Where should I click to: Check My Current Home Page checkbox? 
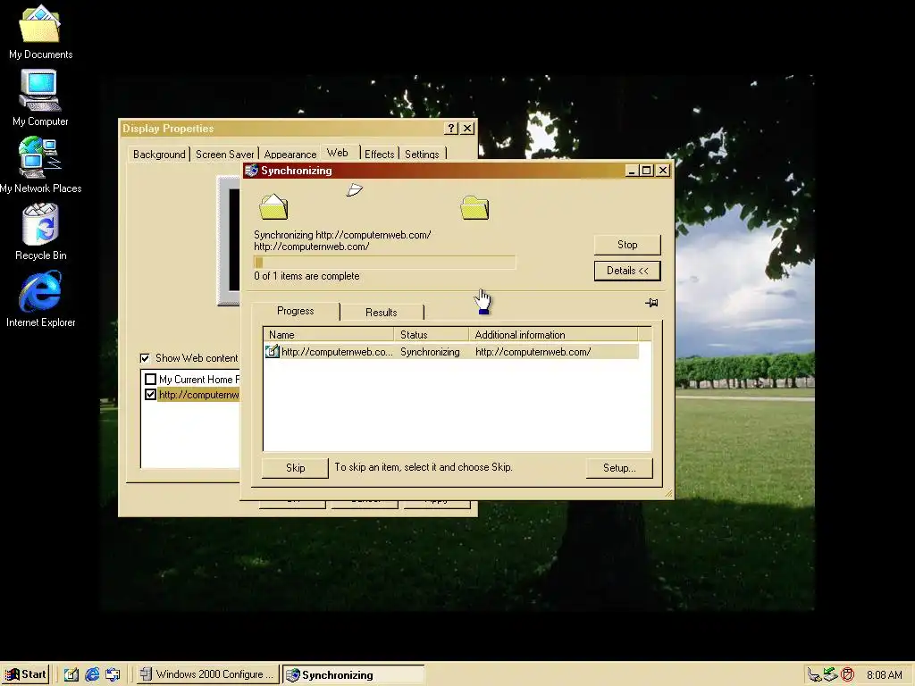[x=150, y=379]
